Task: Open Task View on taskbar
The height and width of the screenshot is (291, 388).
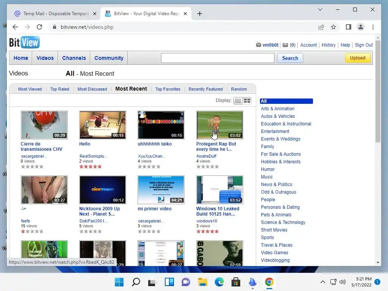Action: point(152,282)
